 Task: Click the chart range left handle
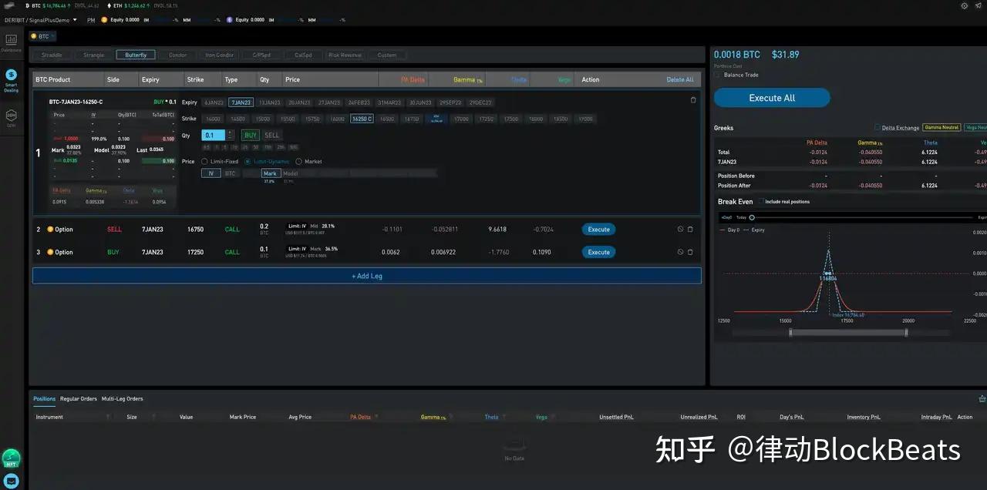point(790,333)
